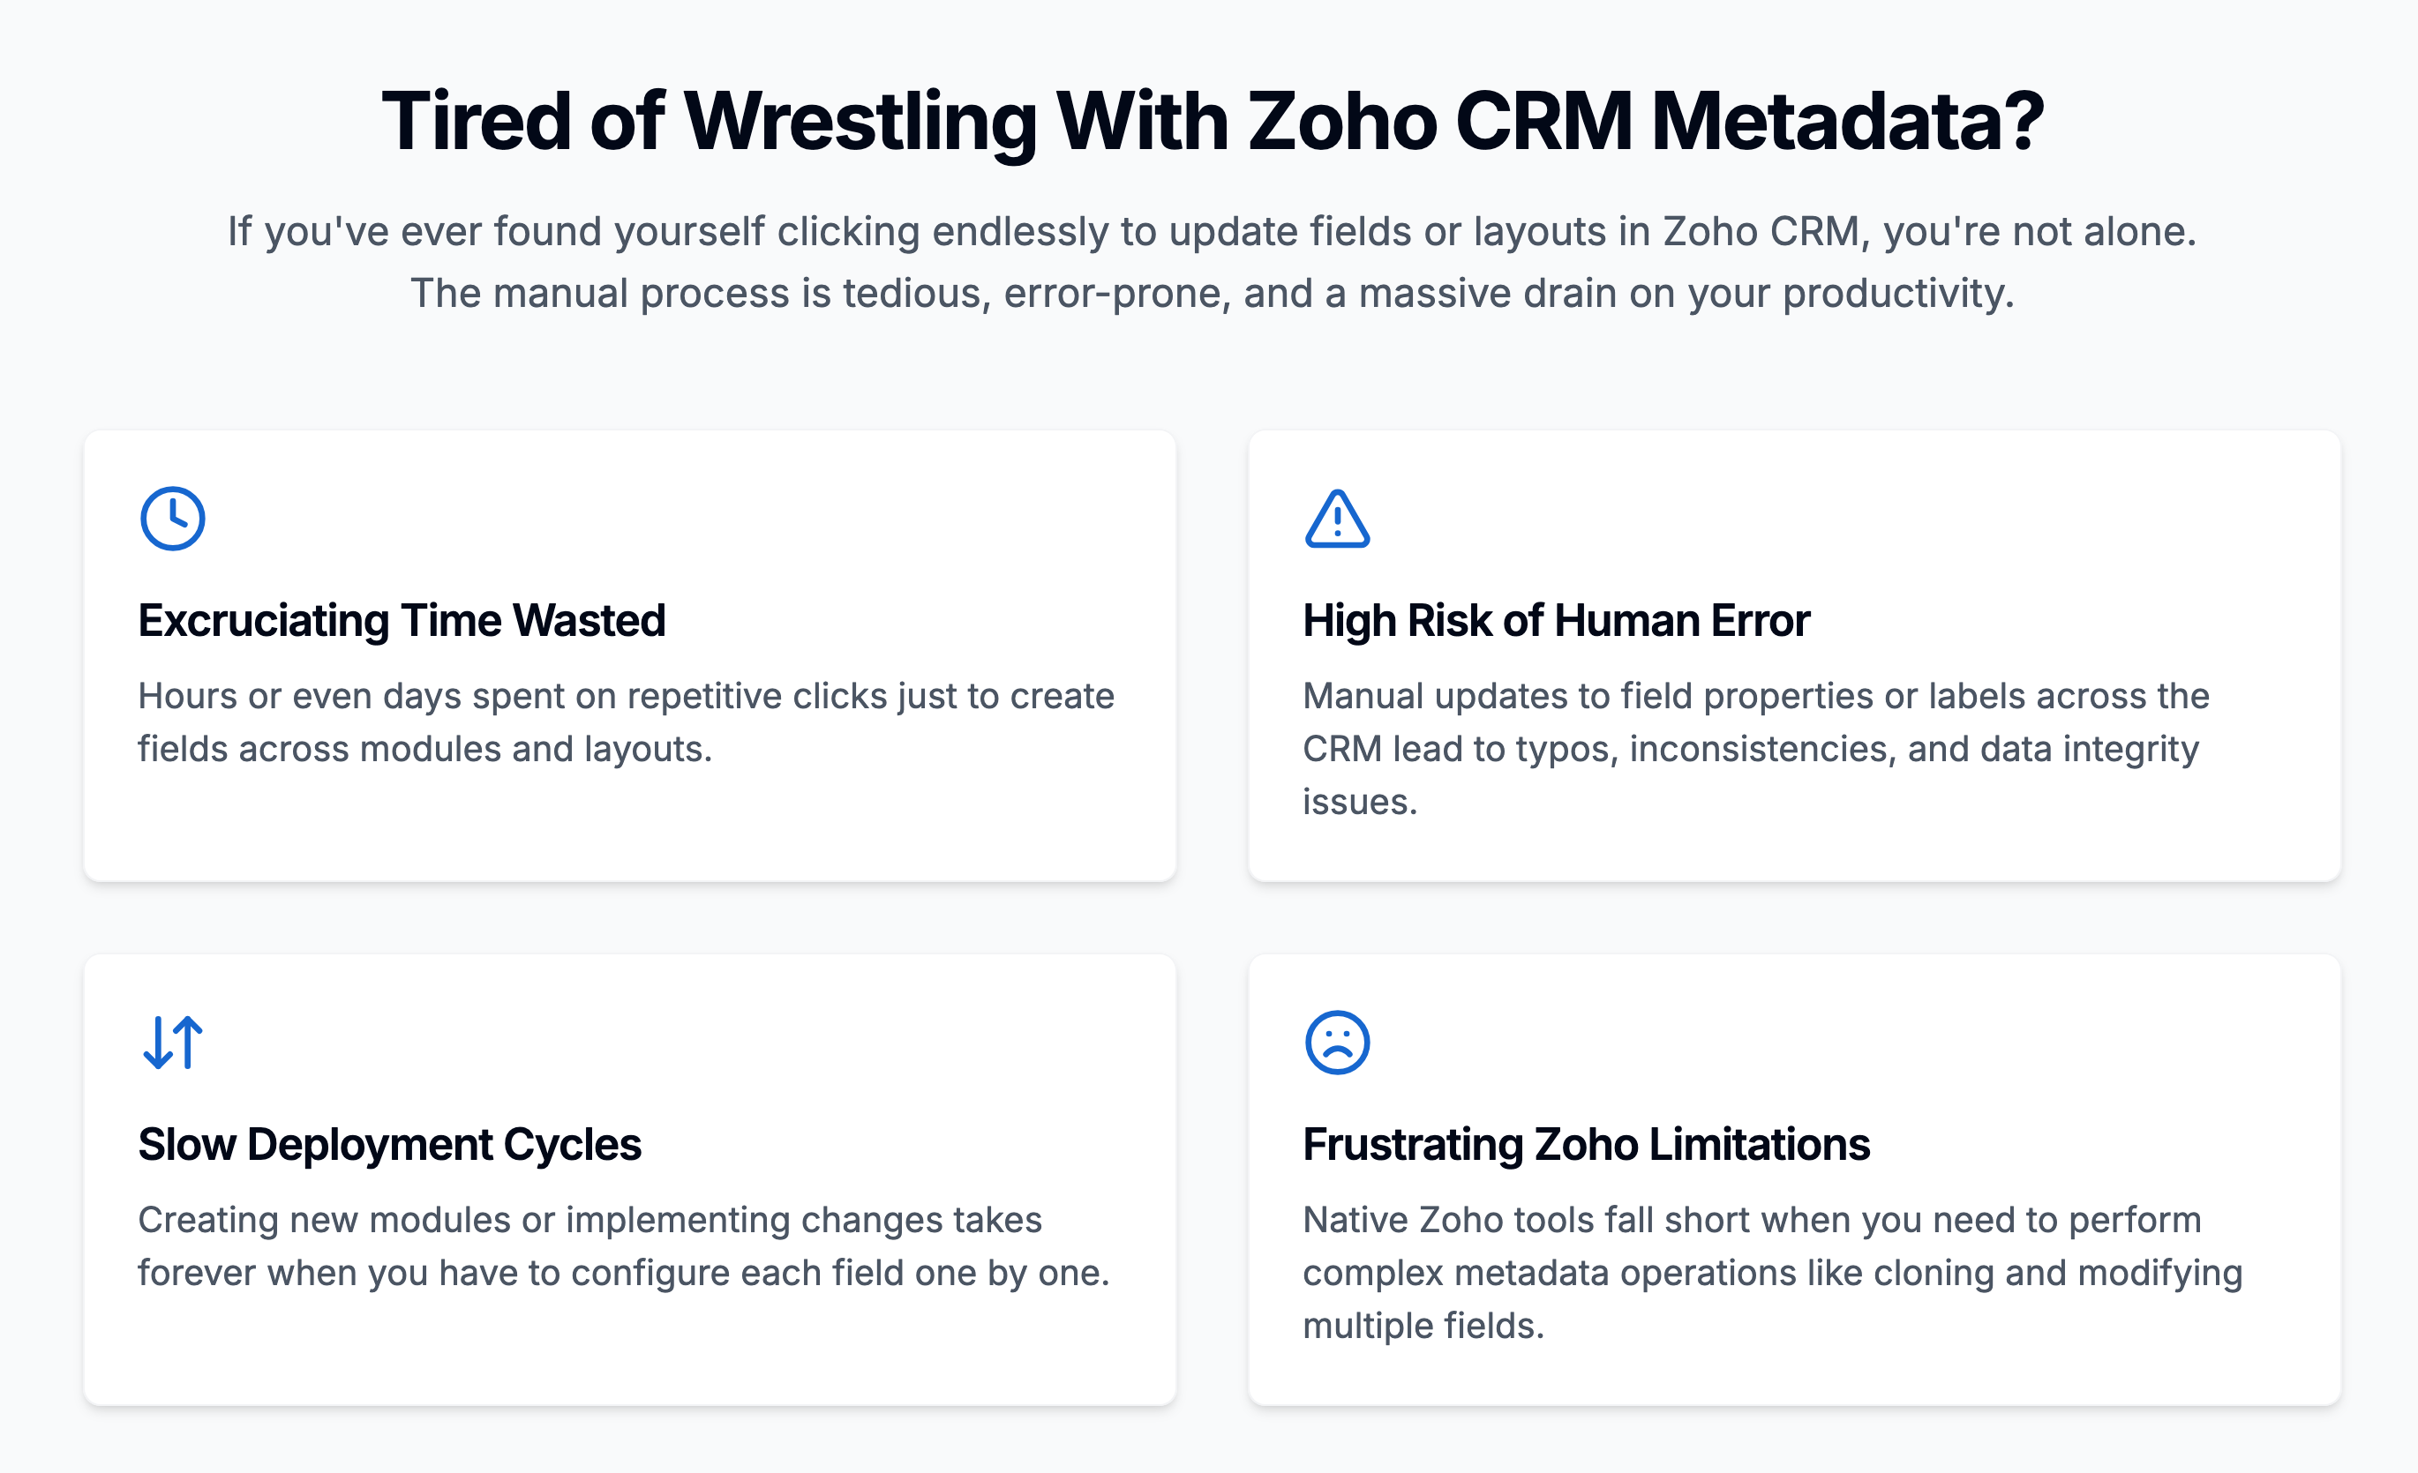Click the description about typos and inconsistencies

pos(1755,749)
